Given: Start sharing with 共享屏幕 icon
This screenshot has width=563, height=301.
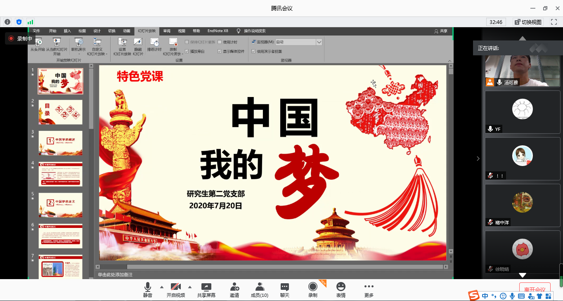Looking at the screenshot, I should 206,287.
